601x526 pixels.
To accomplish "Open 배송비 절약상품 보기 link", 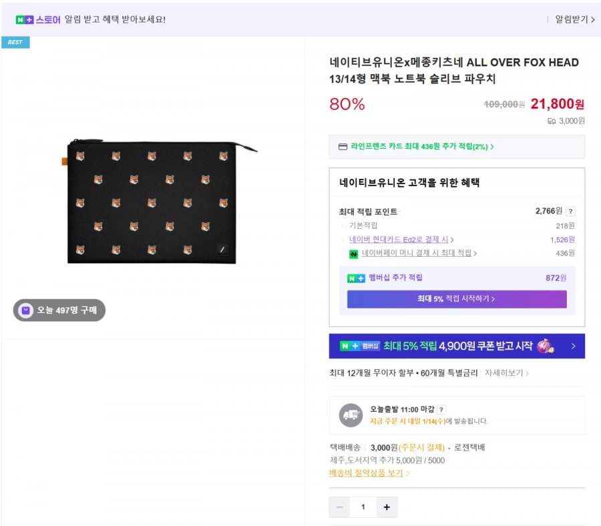I will pyautogui.click(x=369, y=473).
